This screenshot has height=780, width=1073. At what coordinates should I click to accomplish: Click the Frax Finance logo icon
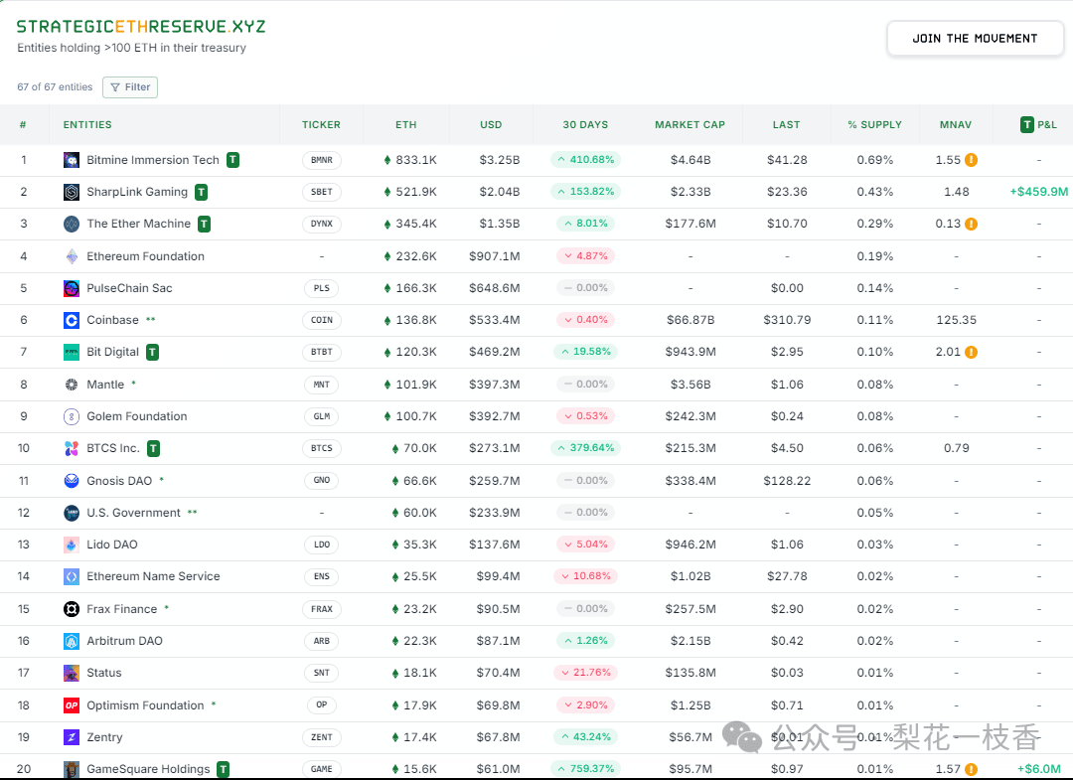coord(72,609)
